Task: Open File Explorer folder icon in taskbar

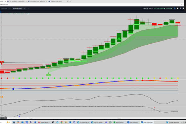Action: pos(66,122)
